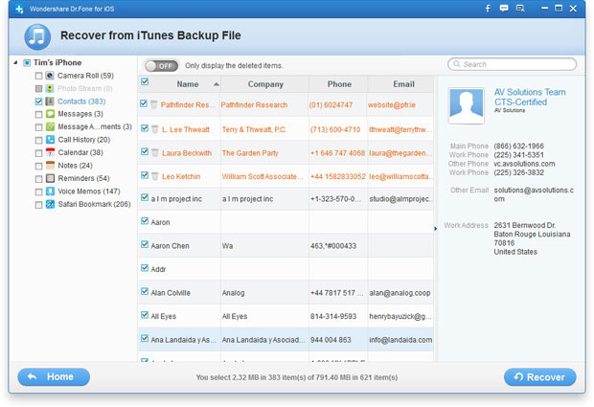
Task: Click the magnifier icon in search box
Action: click(x=457, y=64)
